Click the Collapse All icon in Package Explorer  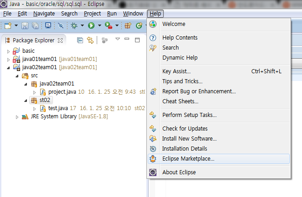(x=80, y=40)
